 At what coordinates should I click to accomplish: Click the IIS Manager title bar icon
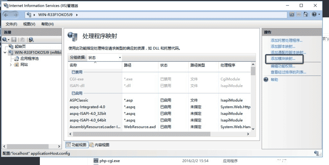tap(6, 5)
